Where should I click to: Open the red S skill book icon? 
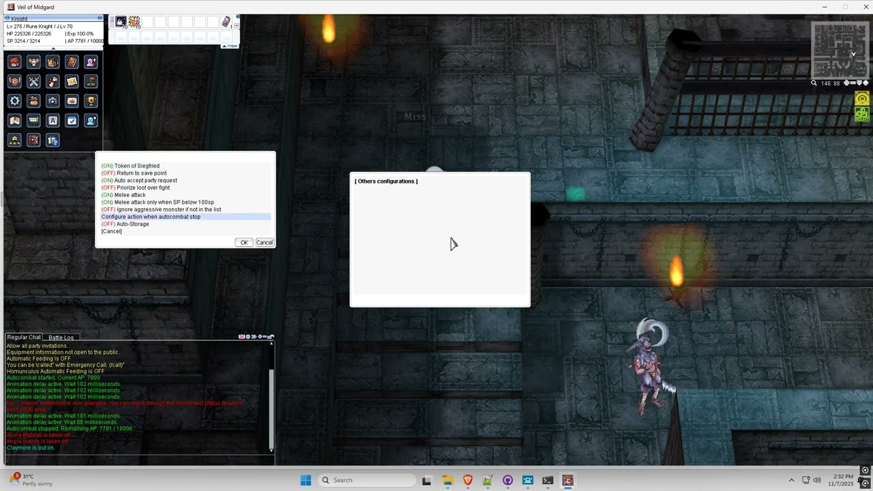click(72, 62)
